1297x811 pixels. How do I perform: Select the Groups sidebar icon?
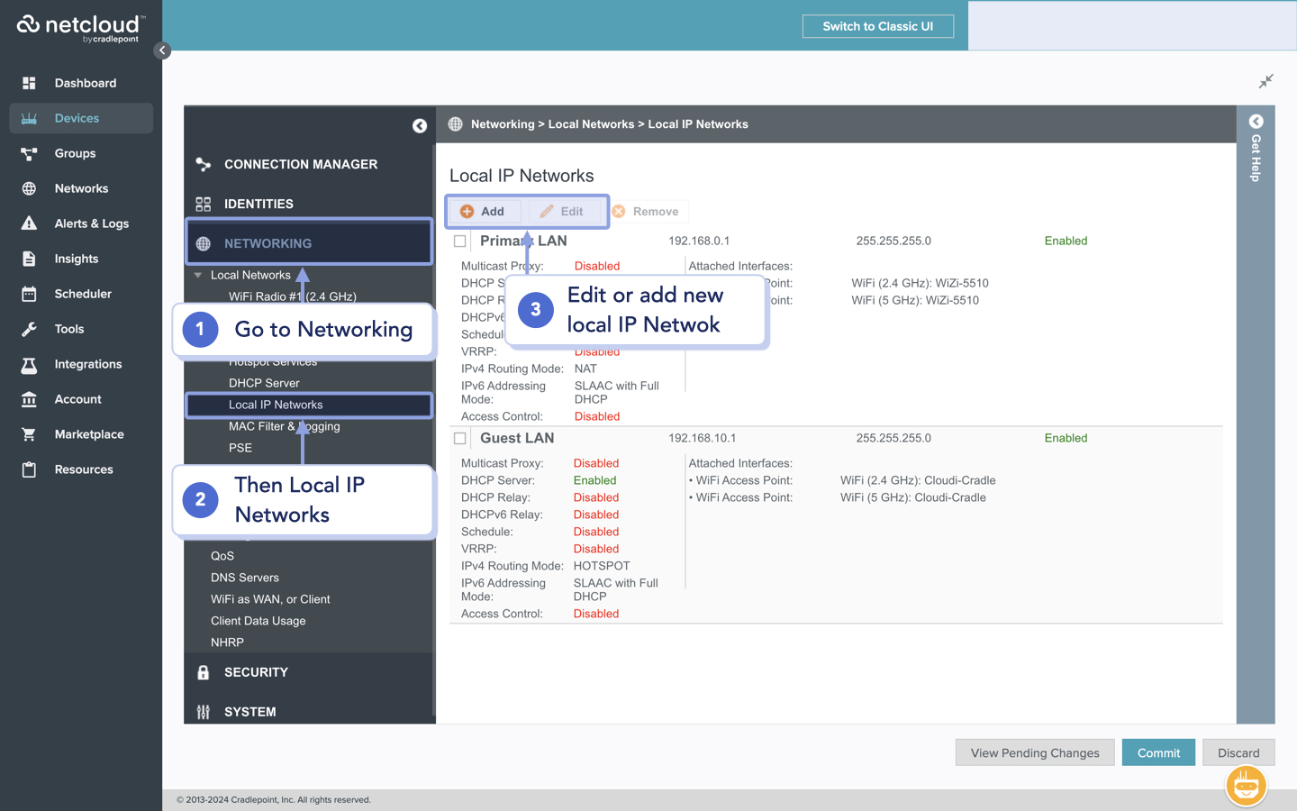(76, 153)
